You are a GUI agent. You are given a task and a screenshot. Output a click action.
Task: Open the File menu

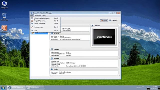coord(32,15)
